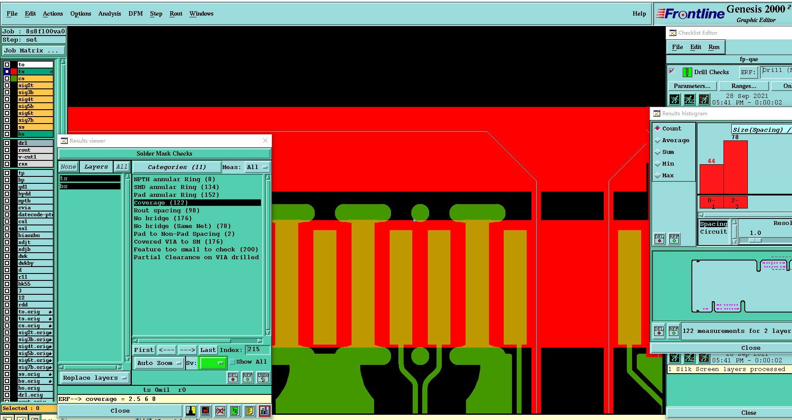792x420 pixels.
Task: Go to the next result with forward arrow button
Action: [187, 350]
